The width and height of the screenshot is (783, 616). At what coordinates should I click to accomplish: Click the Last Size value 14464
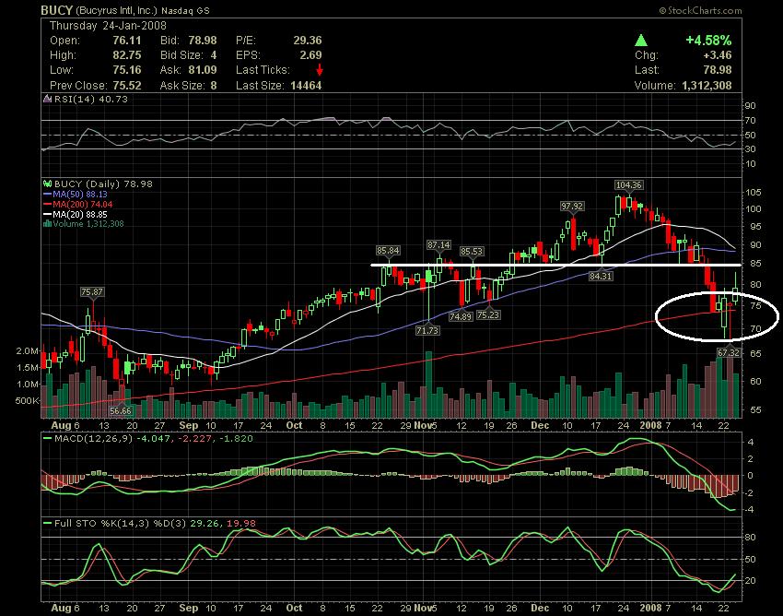[306, 86]
